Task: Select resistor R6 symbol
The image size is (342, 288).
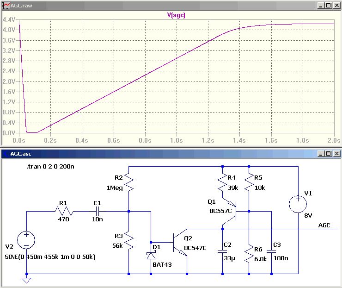Action: click(249, 253)
